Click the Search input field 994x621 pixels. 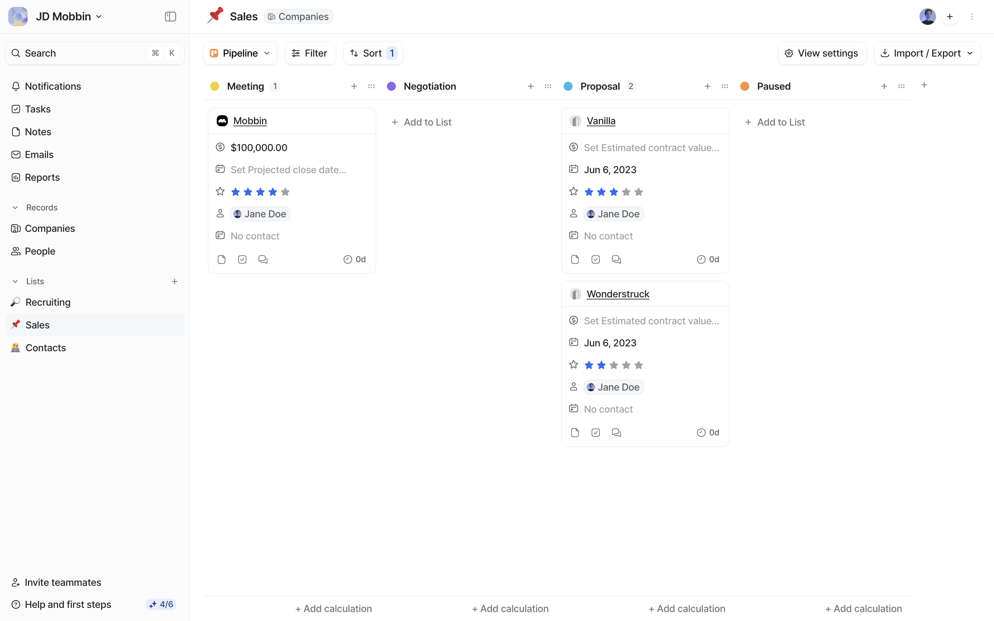point(82,53)
